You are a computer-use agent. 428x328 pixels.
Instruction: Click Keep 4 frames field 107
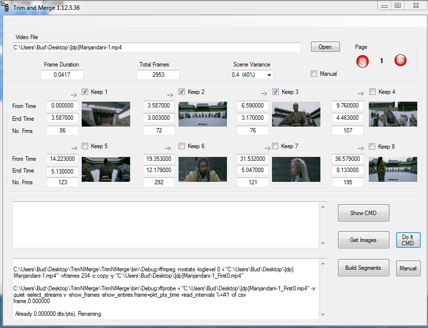348,131
